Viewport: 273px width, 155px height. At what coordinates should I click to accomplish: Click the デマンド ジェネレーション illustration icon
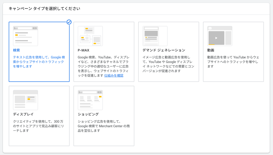[x=155, y=36]
